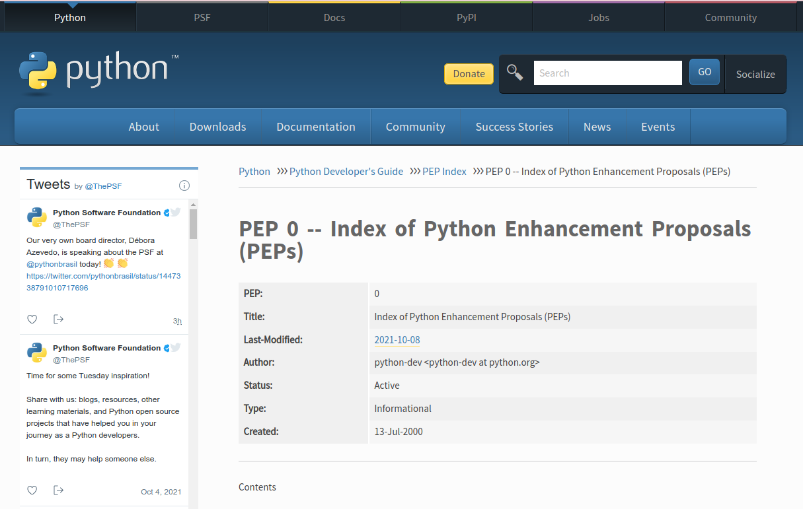This screenshot has height=509, width=803.
Task: Open the PEP Index breadcrumb link
Action: tap(444, 172)
